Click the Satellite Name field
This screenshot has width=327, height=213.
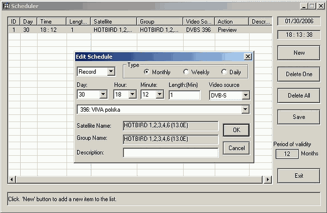click(x=171, y=126)
